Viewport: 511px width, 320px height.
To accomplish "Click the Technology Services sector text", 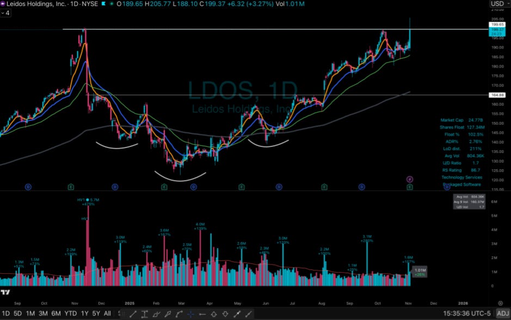I will pyautogui.click(x=462, y=177).
